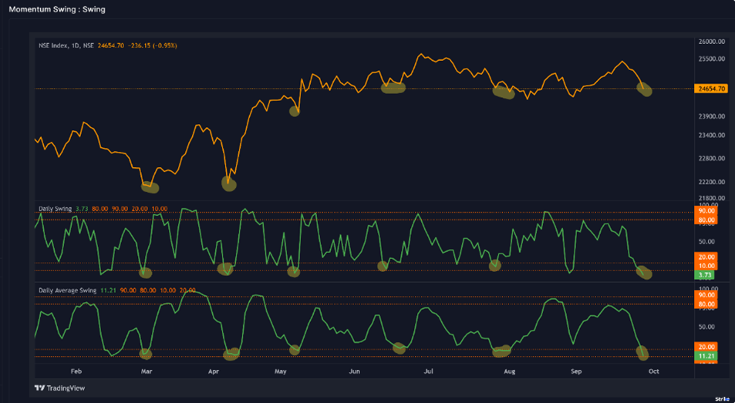
Task: Click the 90.00 axis label in Daily Swing pane
Action: (706, 210)
